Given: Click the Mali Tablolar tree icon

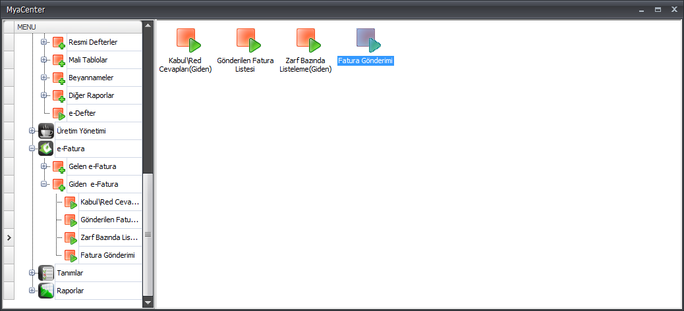Looking at the screenshot, I should (x=59, y=60).
